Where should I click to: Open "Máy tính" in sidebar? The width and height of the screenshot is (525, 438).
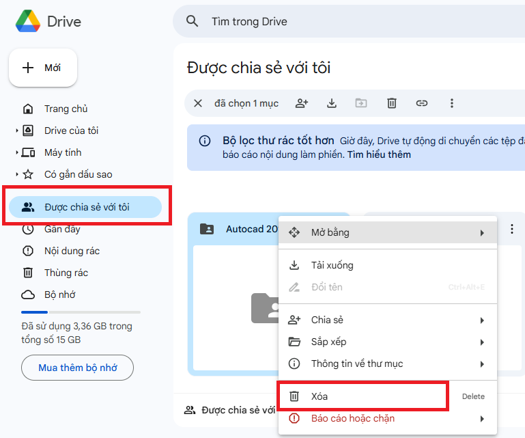click(63, 152)
